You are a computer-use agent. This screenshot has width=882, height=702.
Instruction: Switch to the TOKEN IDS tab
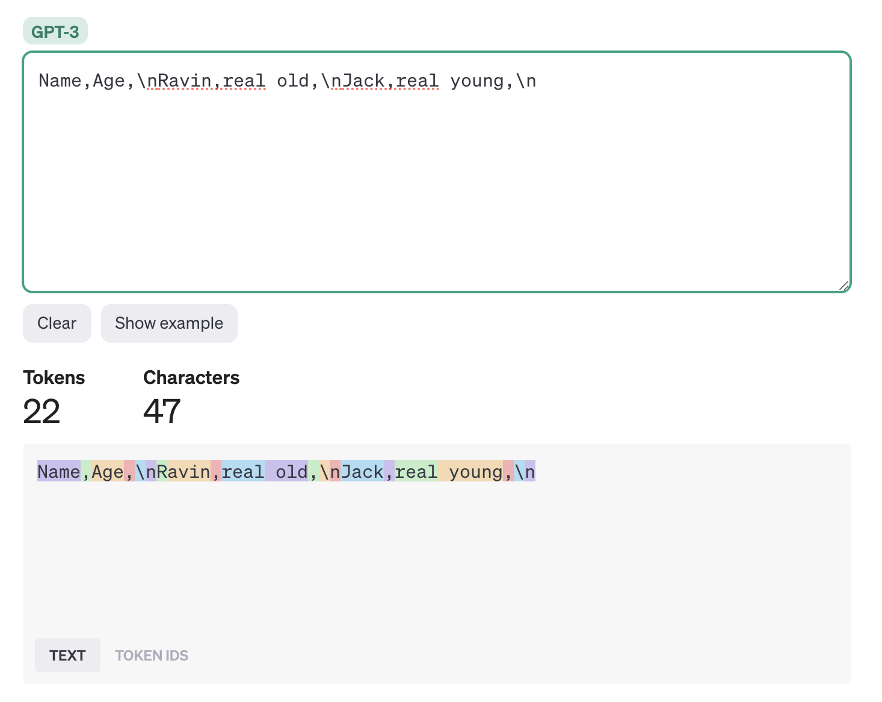(152, 655)
